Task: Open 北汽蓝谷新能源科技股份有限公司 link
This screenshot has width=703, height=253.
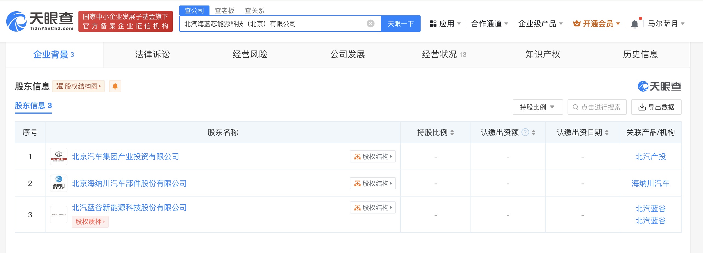Action: pyautogui.click(x=129, y=208)
